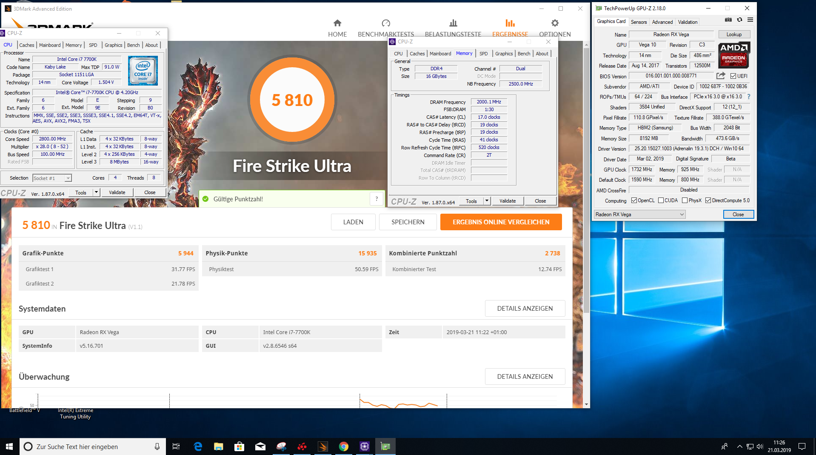Launch Microsoft Edge from the taskbar
The height and width of the screenshot is (455, 816).
(x=198, y=446)
